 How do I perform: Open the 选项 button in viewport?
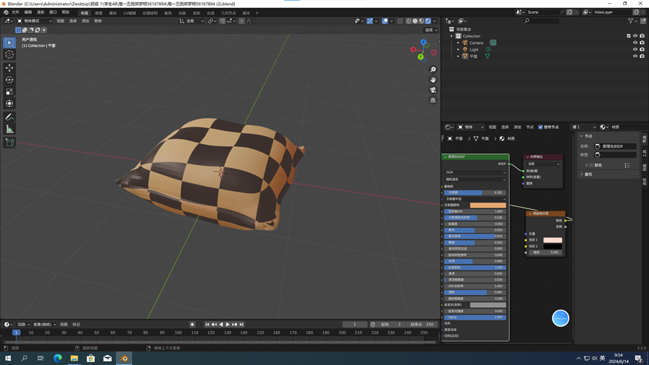(431, 30)
